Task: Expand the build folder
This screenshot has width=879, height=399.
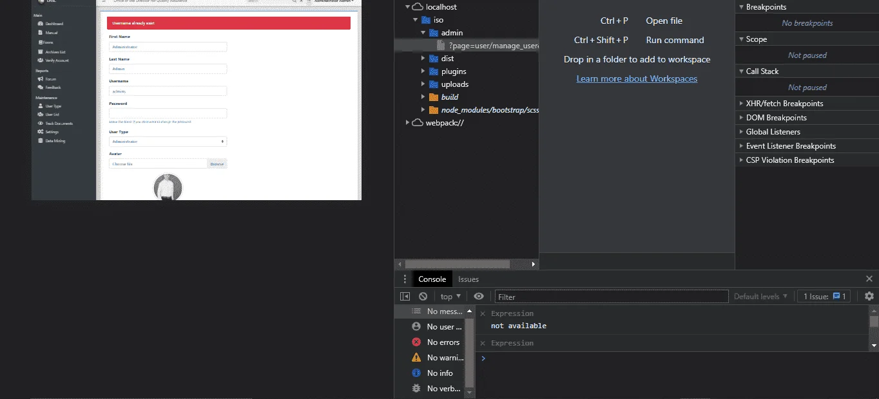Action: point(423,97)
